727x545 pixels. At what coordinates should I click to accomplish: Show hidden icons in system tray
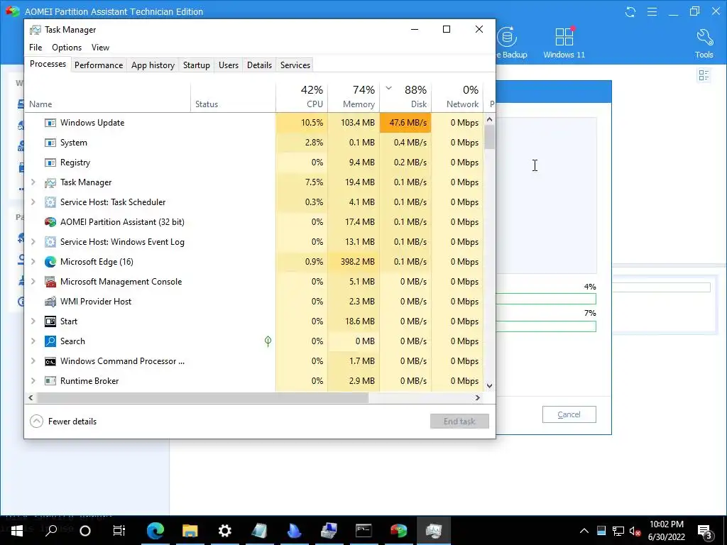coord(584,531)
